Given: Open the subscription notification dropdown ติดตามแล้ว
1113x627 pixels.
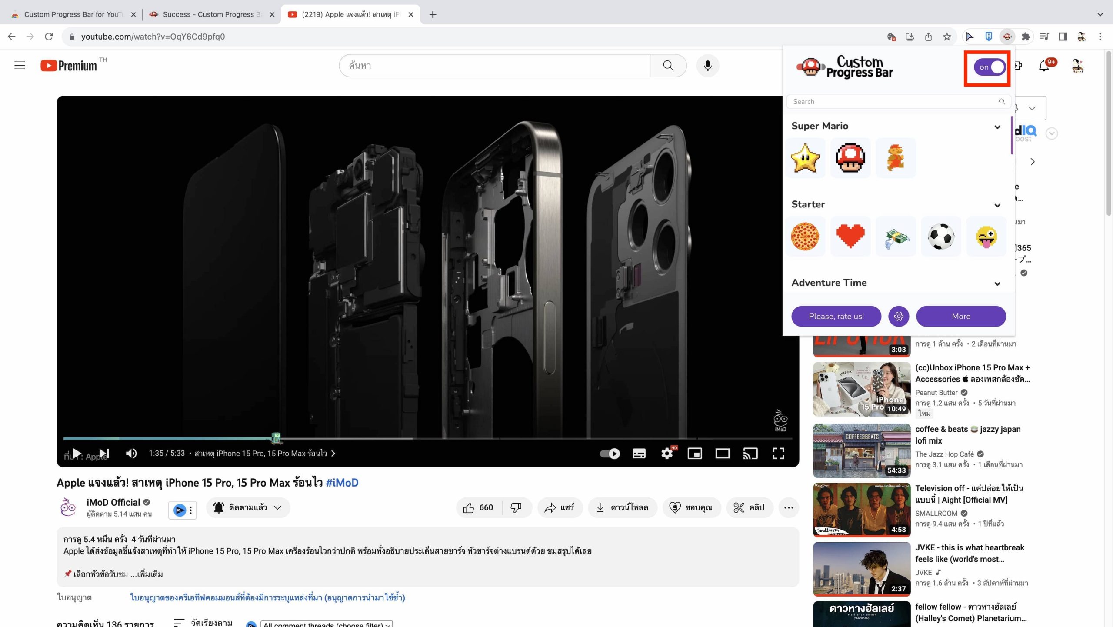Looking at the screenshot, I should pyautogui.click(x=248, y=507).
